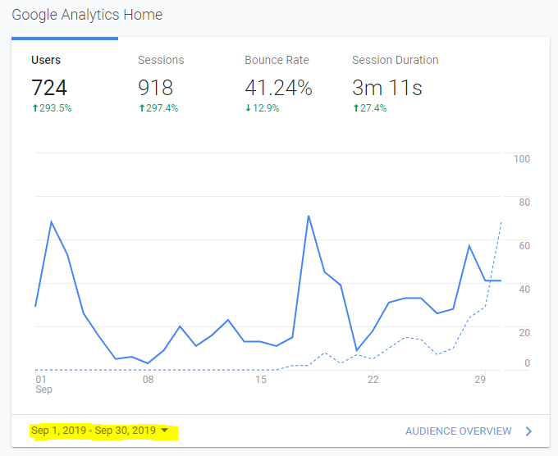Screen dimensions: 558x456
Task: Click the 41.24% bounce rate value
Action: [x=278, y=88]
